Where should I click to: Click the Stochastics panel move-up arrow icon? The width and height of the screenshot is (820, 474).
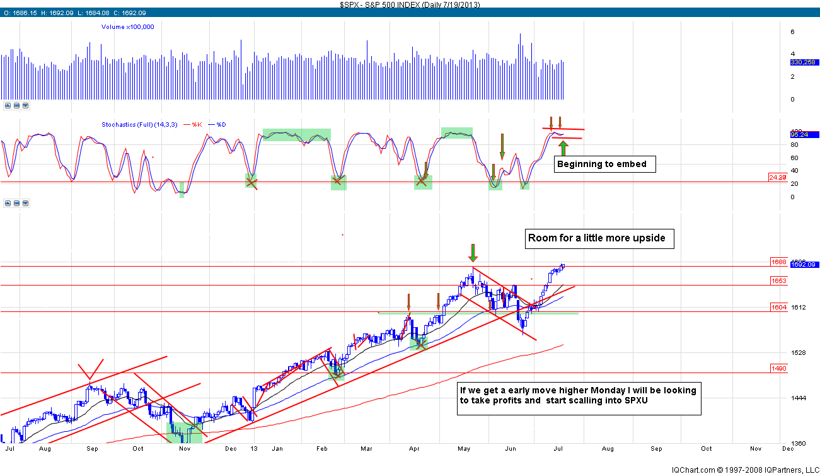click(8, 204)
